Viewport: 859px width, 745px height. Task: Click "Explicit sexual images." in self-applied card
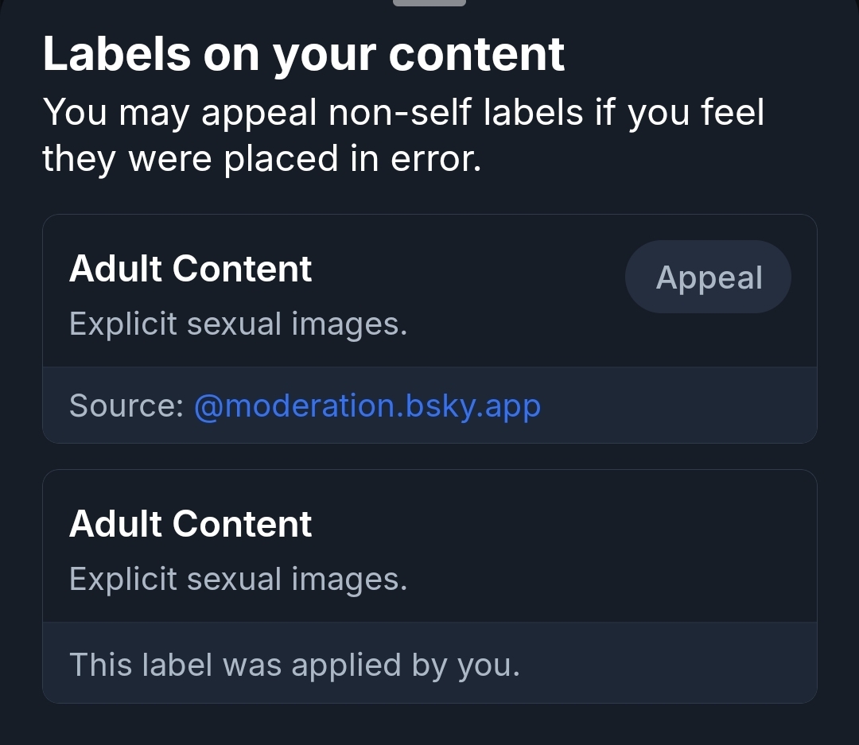238,579
